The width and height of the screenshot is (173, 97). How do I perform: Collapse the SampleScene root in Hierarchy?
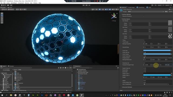tap(76, 70)
